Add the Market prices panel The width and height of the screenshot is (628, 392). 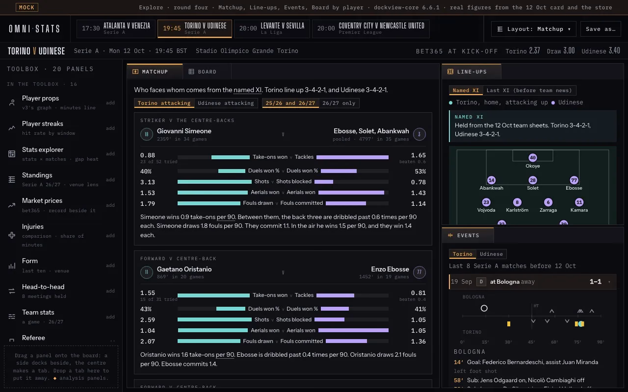110,205
